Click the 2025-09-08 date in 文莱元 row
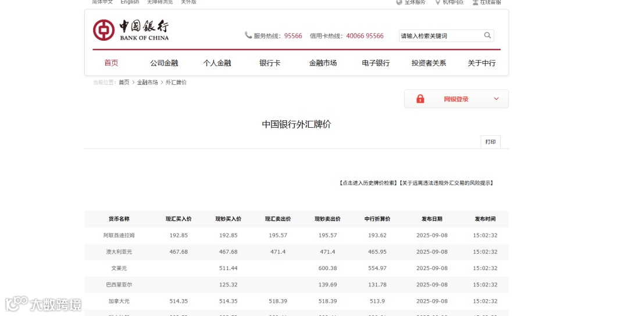The image size is (628, 316). 431,268
